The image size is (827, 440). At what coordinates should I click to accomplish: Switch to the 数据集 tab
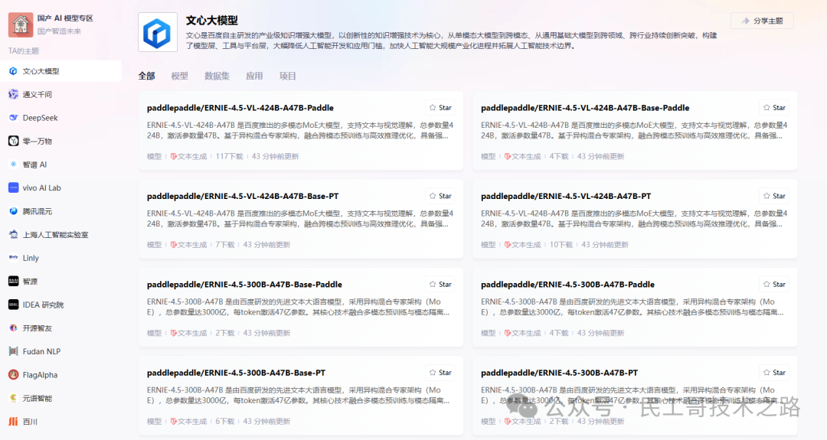217,76
